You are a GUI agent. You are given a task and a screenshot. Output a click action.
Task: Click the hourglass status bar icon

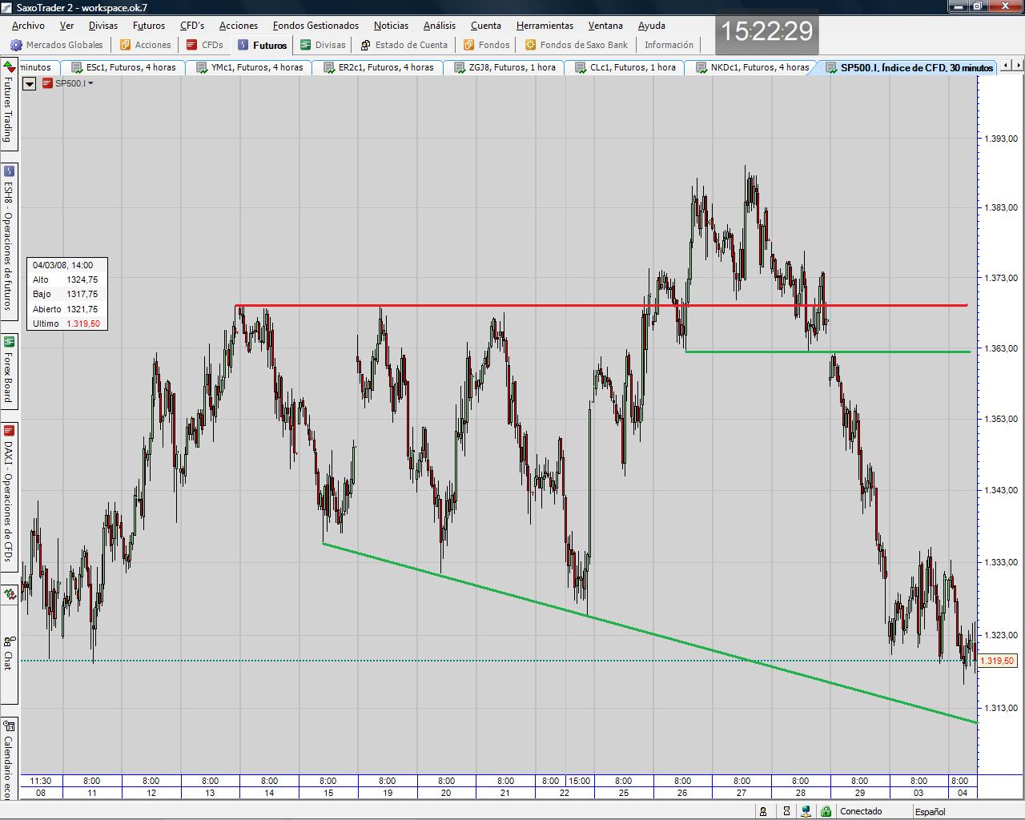(x=786, y=811)
